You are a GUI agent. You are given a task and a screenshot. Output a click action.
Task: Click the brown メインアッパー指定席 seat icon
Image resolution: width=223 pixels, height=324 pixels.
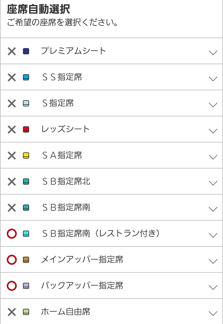(x=26, y=260)
